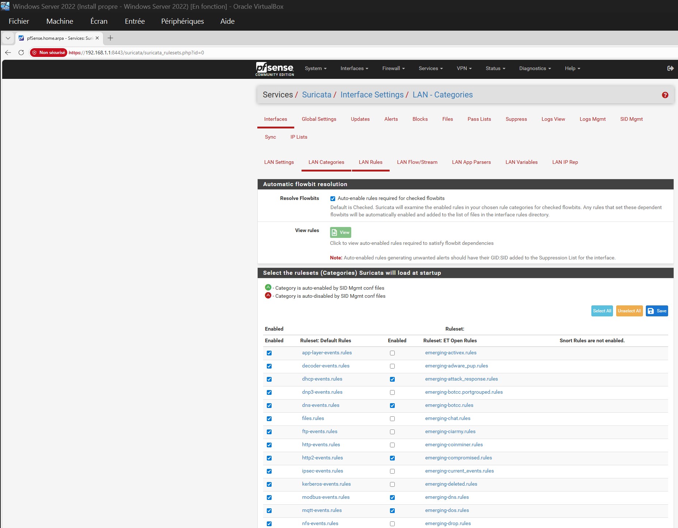Enable emerging-adware_pup.rules checkbox

click(392, 366)
